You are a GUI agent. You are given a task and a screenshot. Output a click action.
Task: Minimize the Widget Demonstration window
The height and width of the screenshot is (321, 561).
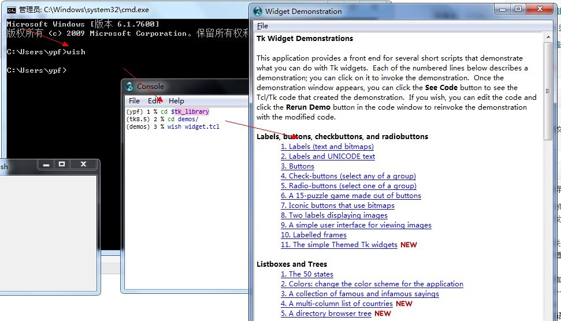click(x=503, y=9)
